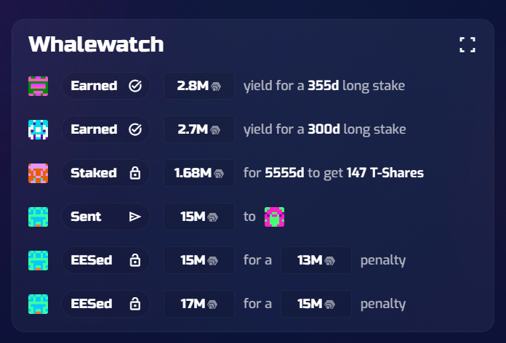This screenshot has width=506, height=343.
Task: Select the 2.8M amount chip
Action: pyautogui.click(x=198, y=86)
